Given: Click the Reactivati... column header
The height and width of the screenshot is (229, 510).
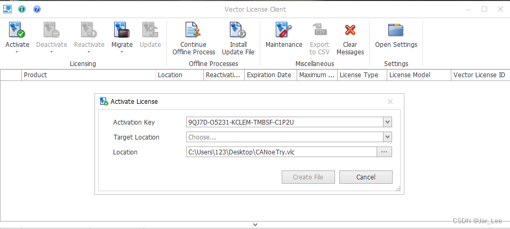Looking at the screenshot, I should (x=224, y=75).
